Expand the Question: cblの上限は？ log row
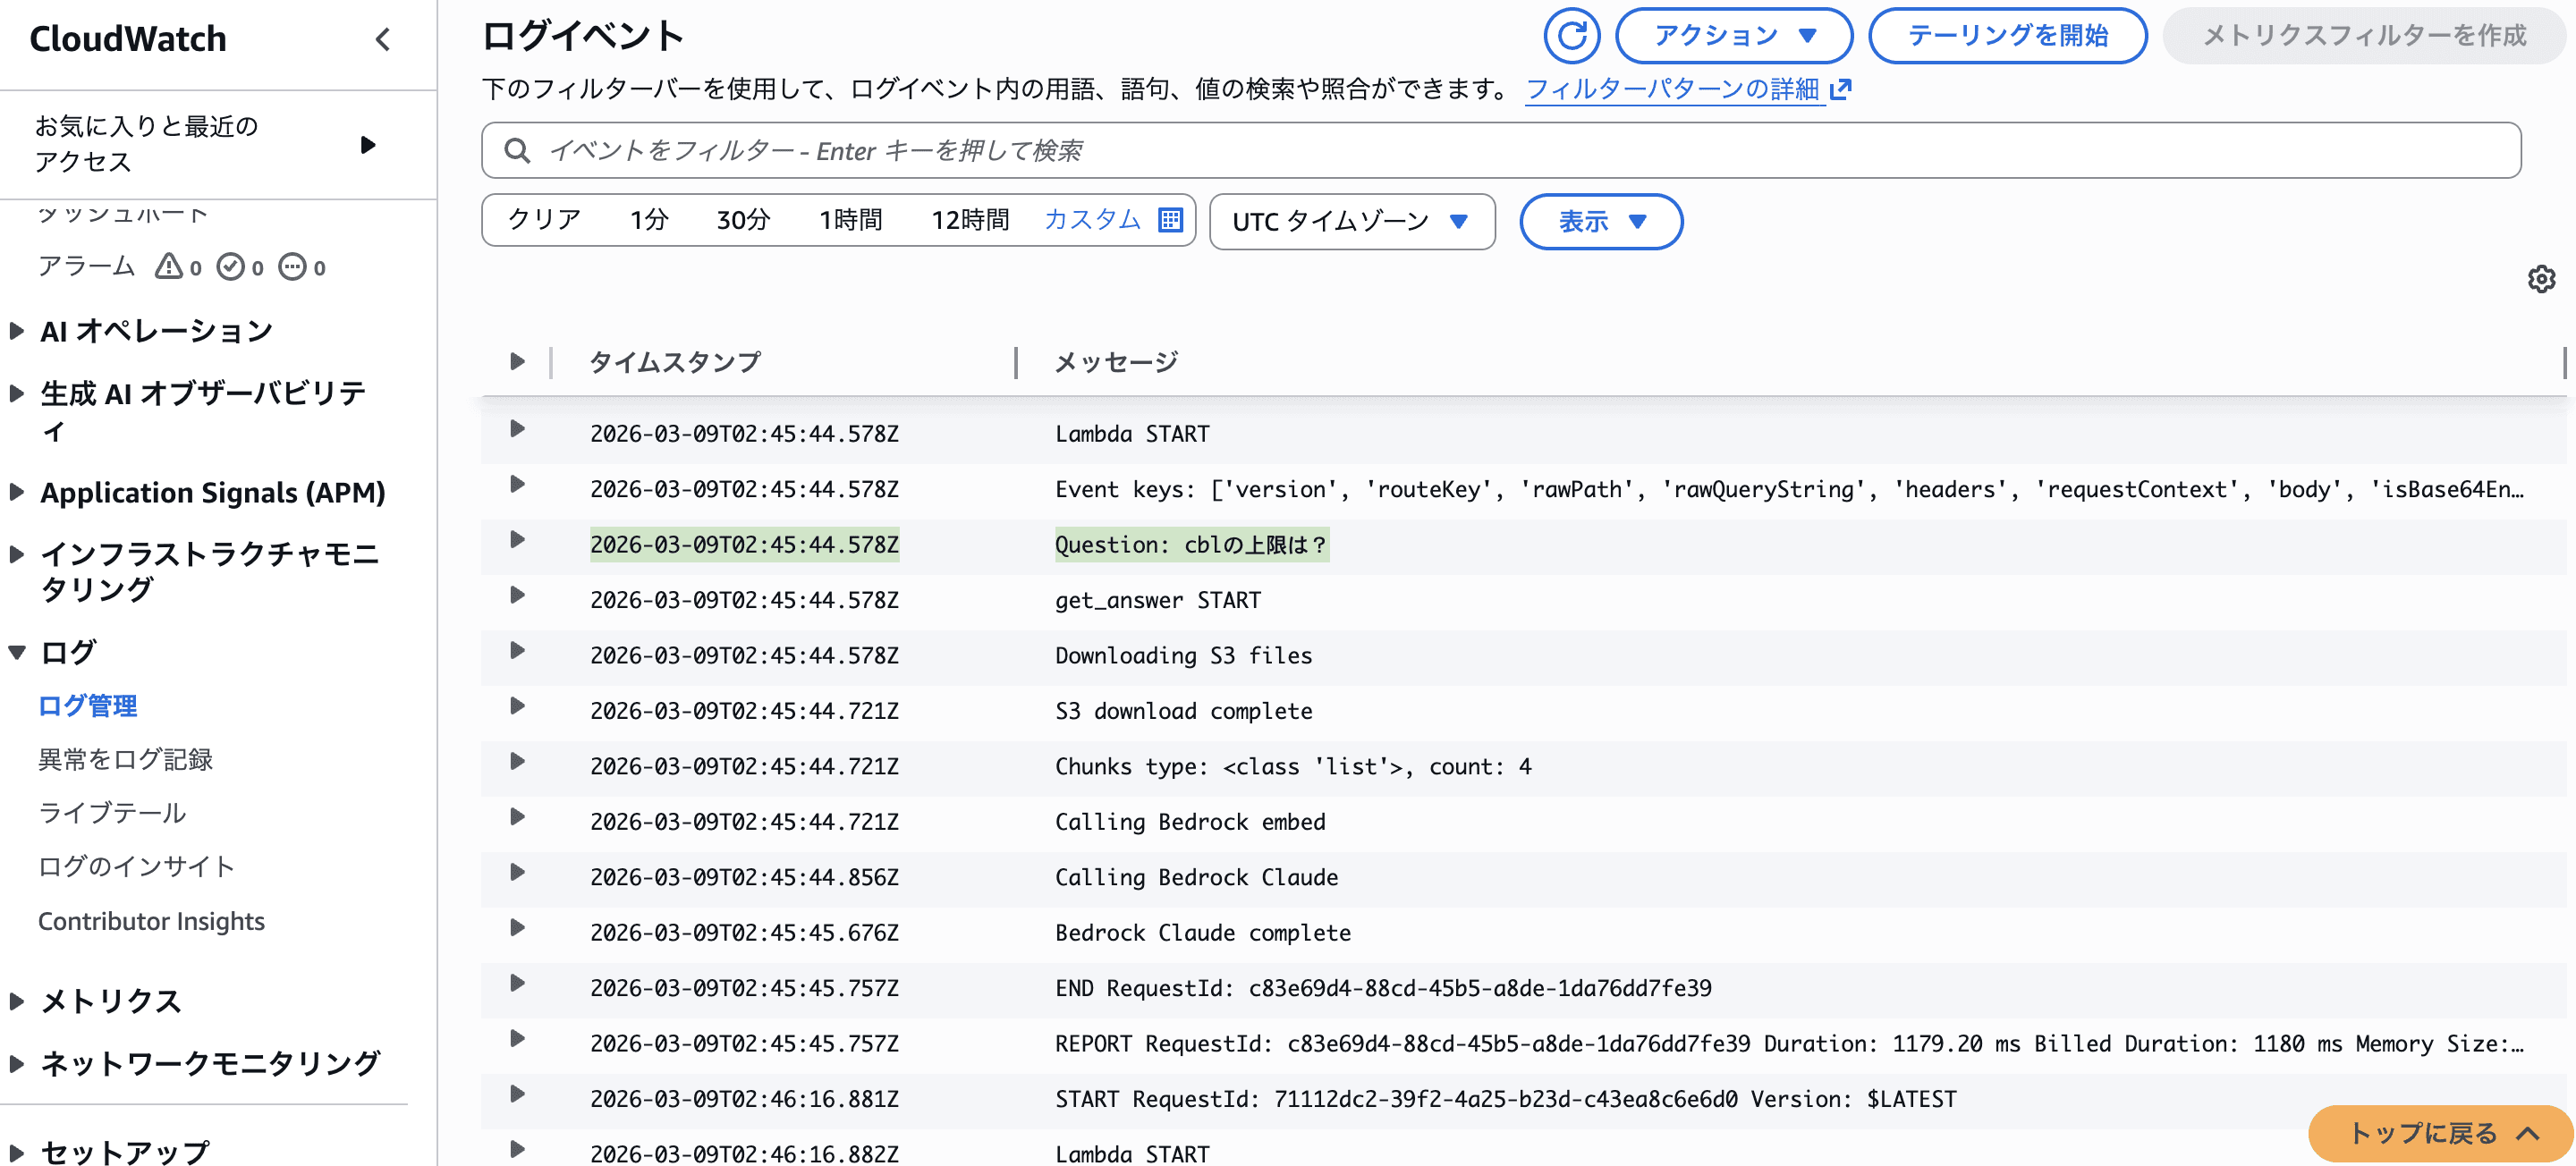Screen dimensions: 2576x1166 pos(517,540)
